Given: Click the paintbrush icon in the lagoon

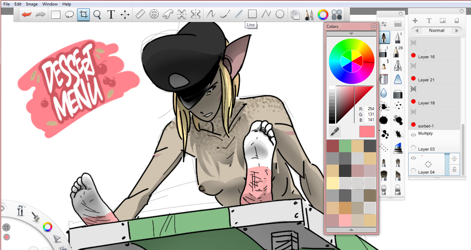Looking at the screenshot, I should click(x=35, y=216).
